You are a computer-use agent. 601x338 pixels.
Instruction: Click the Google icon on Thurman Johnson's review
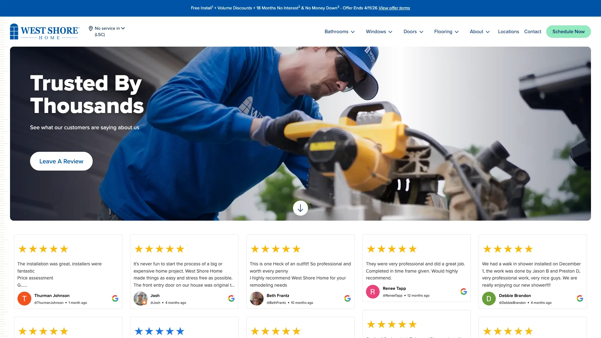(115, 299)
